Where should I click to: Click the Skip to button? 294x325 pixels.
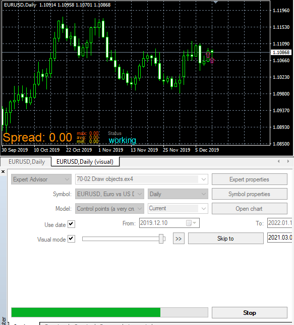(226, 239)
